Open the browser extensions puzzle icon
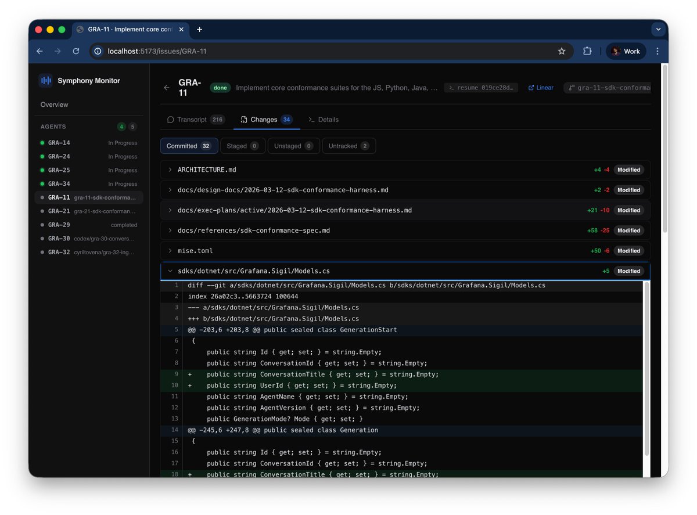The height and width of the screenshot is (515, 697). 587,51
